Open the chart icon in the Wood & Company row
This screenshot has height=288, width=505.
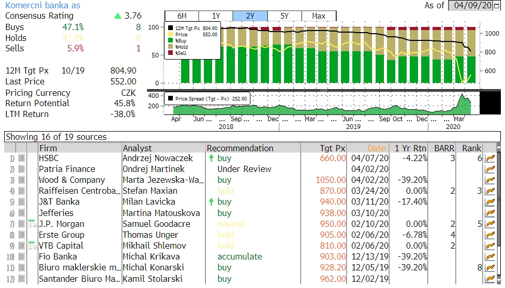pos(490,180)
